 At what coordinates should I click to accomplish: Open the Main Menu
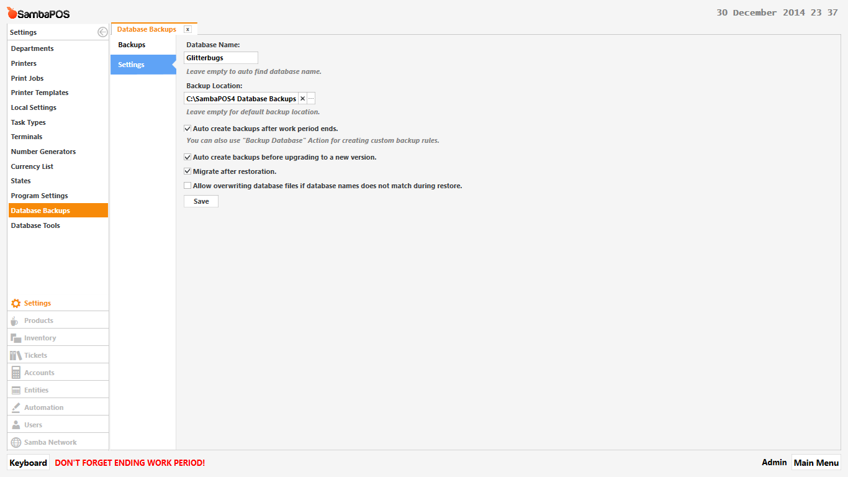click(x=816, y=463)
